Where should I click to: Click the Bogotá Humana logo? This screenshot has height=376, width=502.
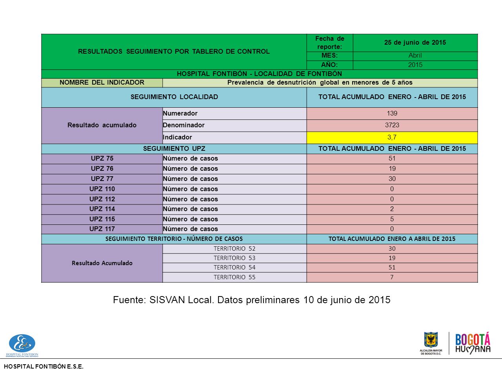(473, 343)
